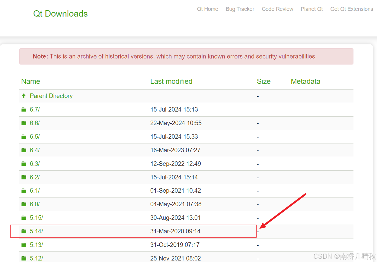Open Get Qt Extensions link
Screen dimensions: 377x262
coord(352,9)
